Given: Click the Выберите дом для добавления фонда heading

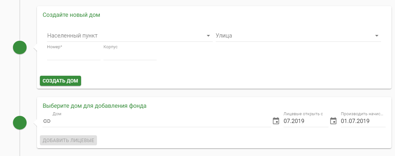Looking at the screenshot, I should pyautogui.click(x=95, y=106).
